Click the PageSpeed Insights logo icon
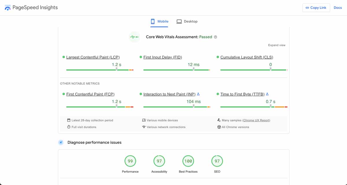Image resolution: width=347 pixels, height=185 pixels. tap(7, 8)
